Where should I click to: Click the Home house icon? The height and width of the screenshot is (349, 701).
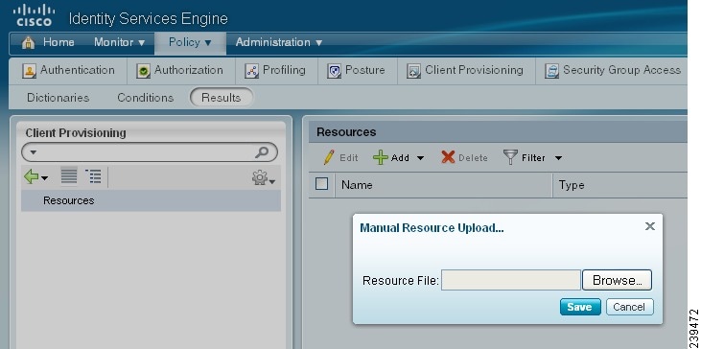[28, 43]
